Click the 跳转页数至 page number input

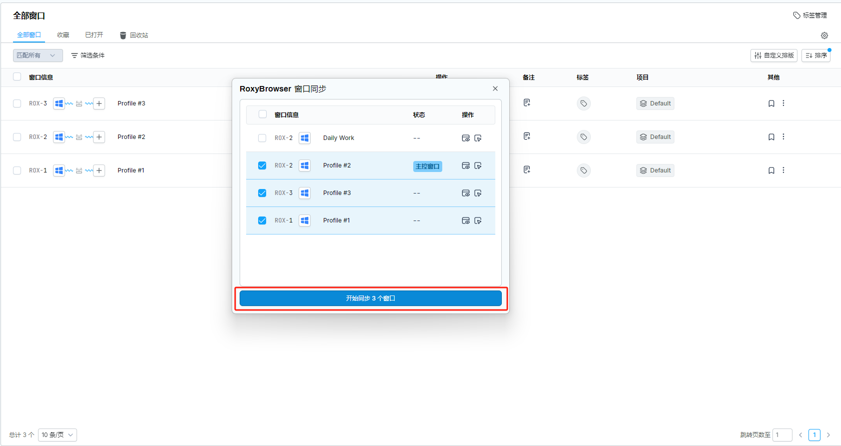[x=782, y=435]
